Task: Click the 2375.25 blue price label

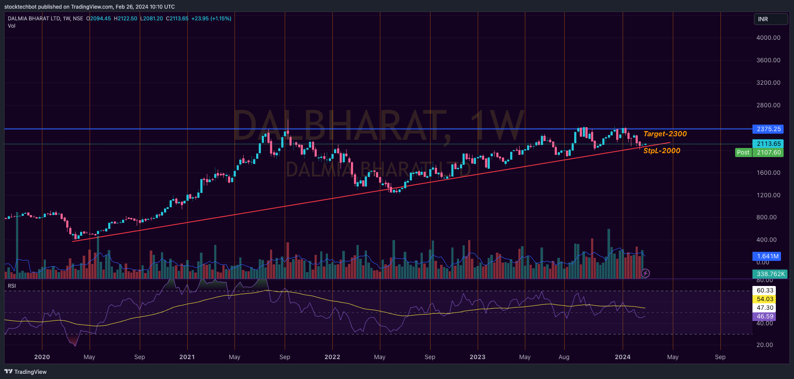Action: click(x=768, y=129)
